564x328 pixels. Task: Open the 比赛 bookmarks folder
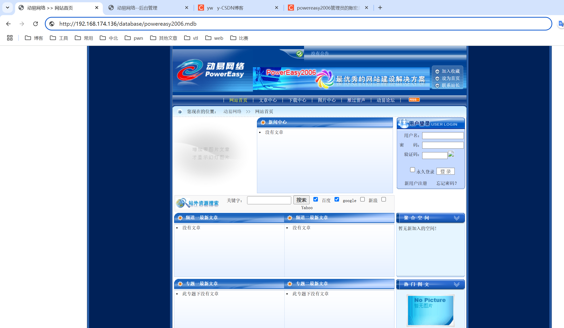239,38
